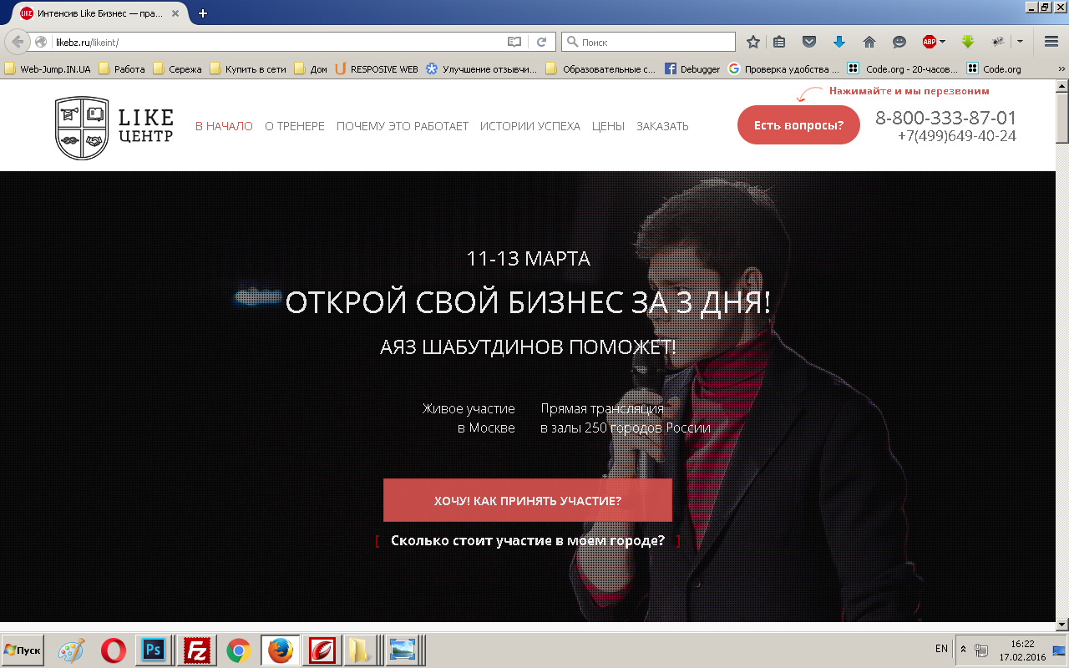
Task: Launch Photoshop from the taskbar
Action: pos(153,650)
